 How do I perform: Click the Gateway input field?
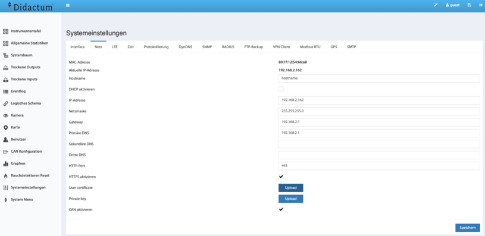(x=379, y=122)
